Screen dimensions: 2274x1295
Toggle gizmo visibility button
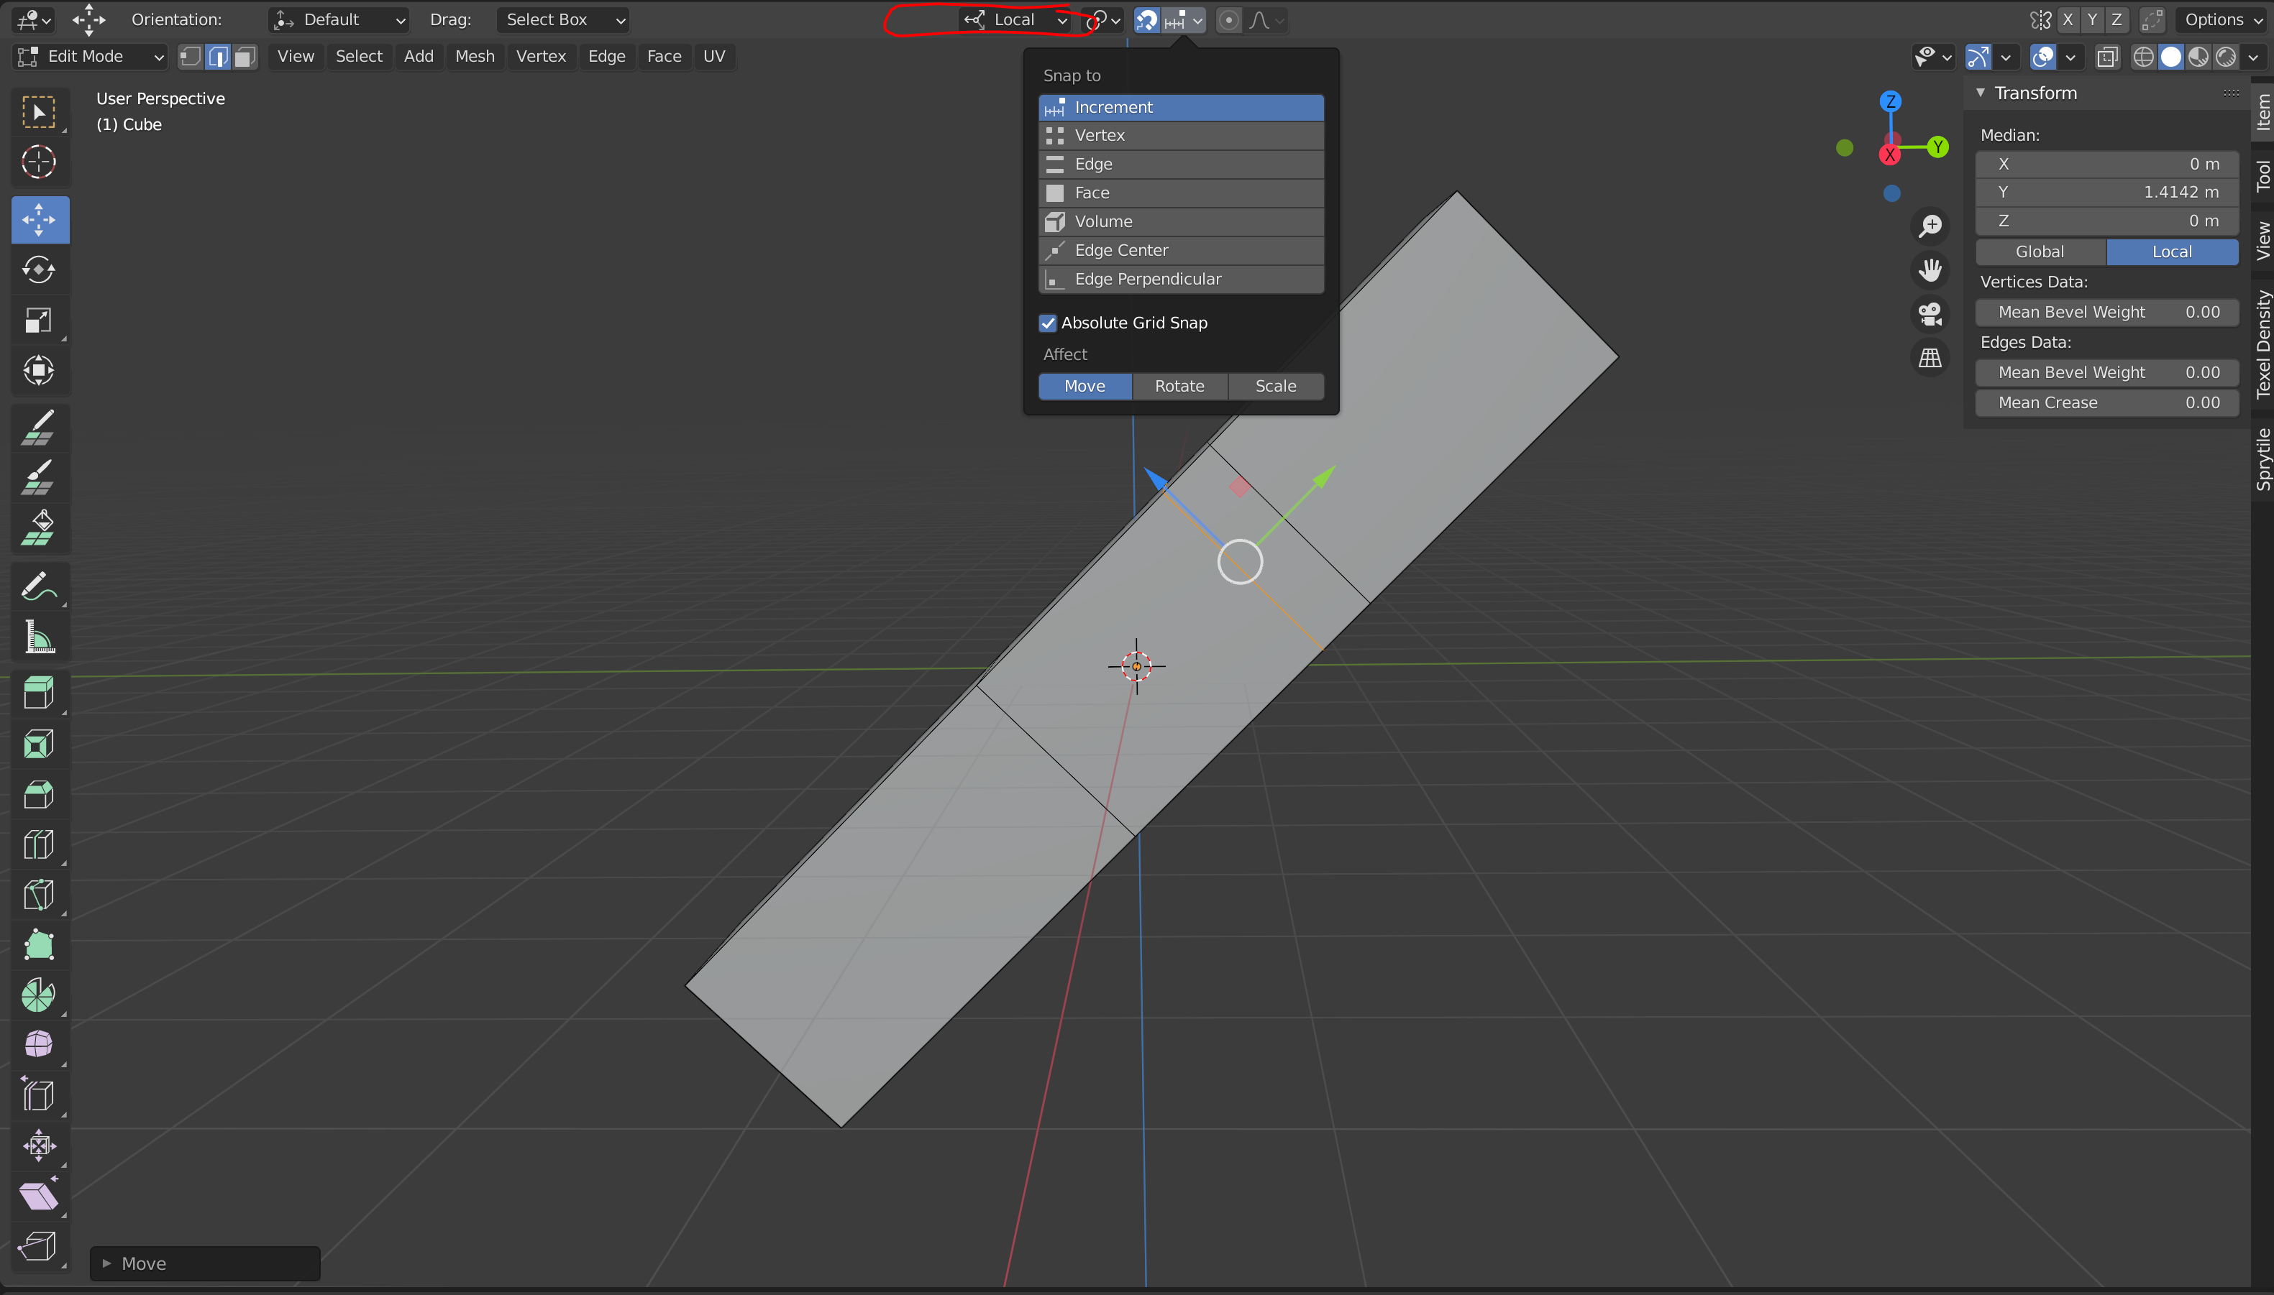point(1978,57)
